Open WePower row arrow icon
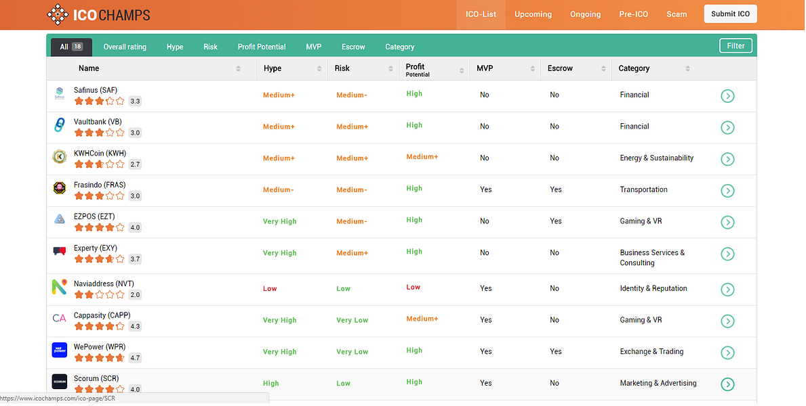Screen dimensions: 806x406 [727, 353]
